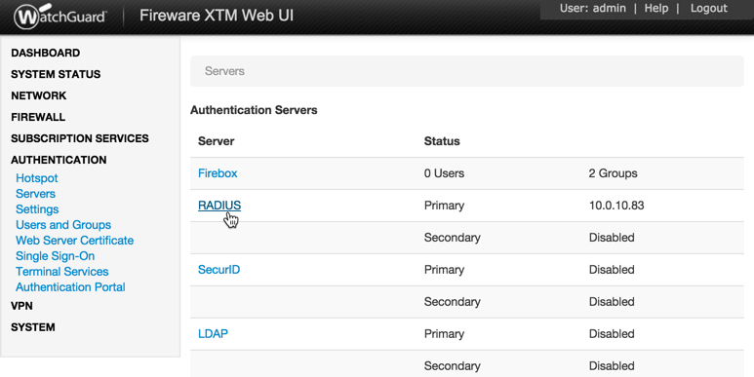
Task: Open the RADIUS server configuration
Action: [x=219, y=206]
